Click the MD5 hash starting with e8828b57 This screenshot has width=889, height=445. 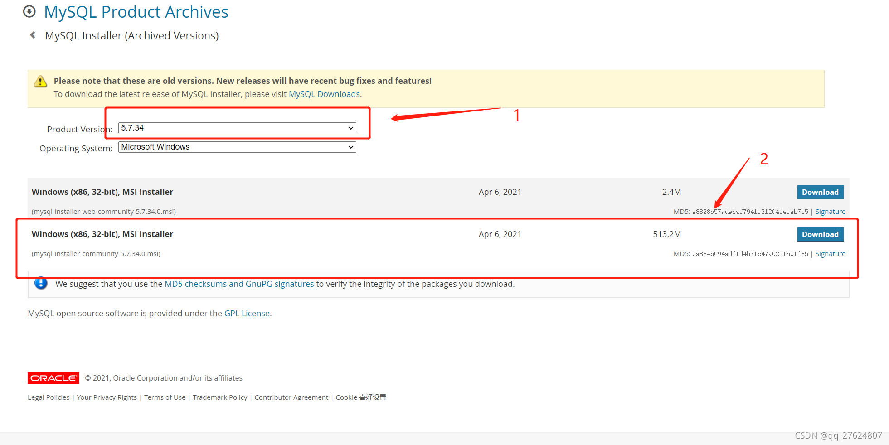[750, 212]
